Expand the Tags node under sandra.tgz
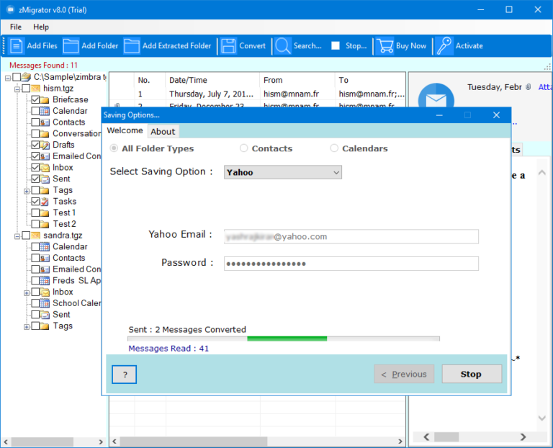Viewport: 553px width, 448px height. click(27, 327)
